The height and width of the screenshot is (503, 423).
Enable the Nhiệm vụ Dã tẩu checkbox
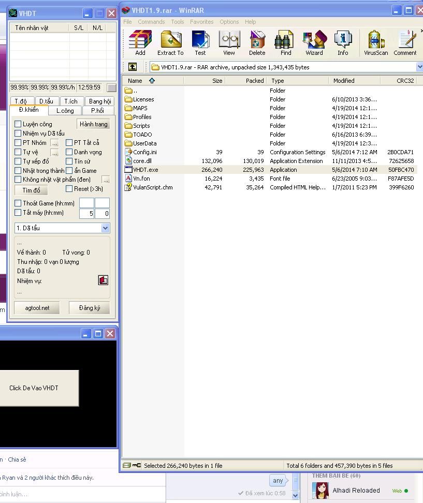point(18,133)
